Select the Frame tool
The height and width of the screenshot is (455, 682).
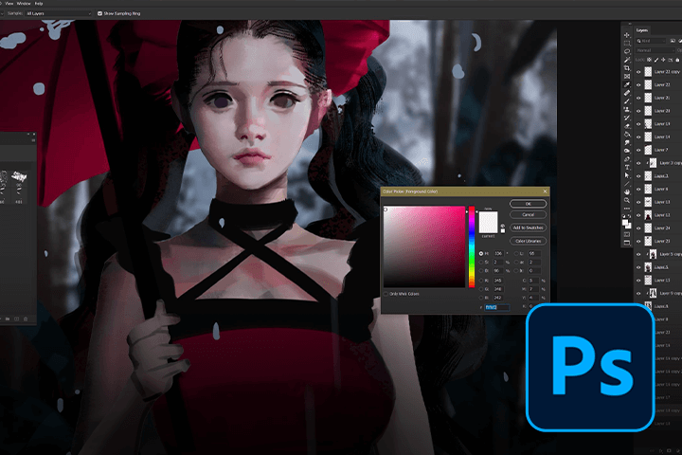[x=627, y=76]
